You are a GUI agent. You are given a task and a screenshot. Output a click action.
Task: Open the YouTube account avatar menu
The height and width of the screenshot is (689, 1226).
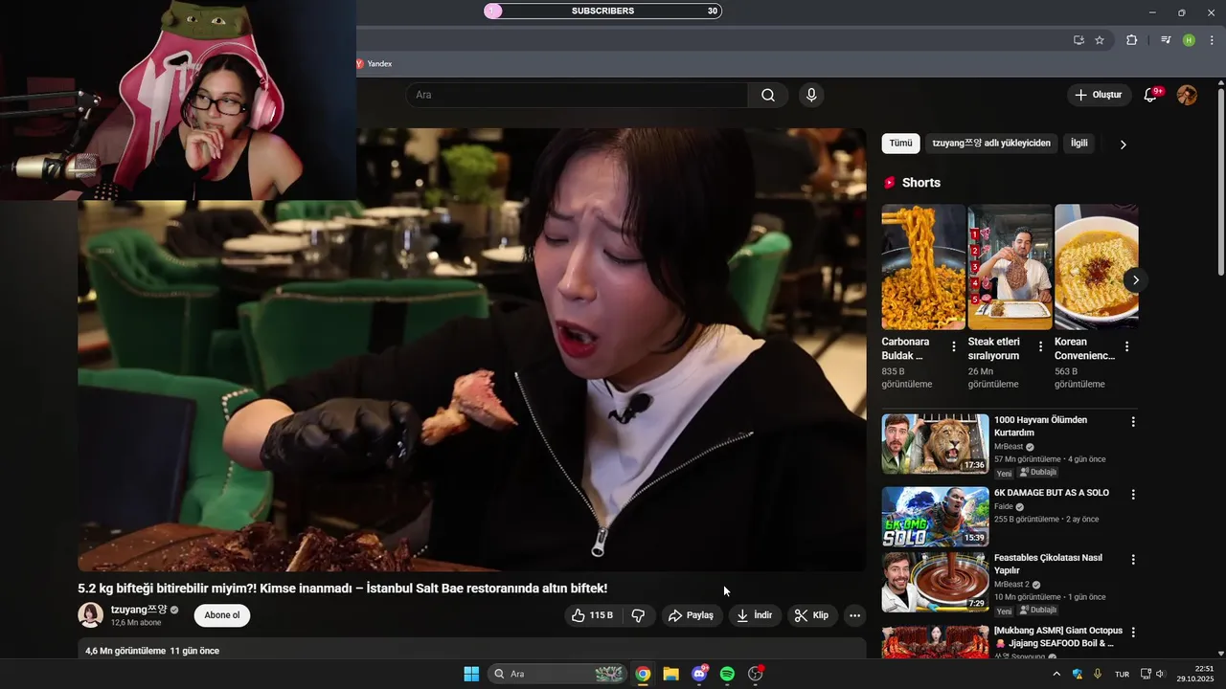(x=1187, y=95)
